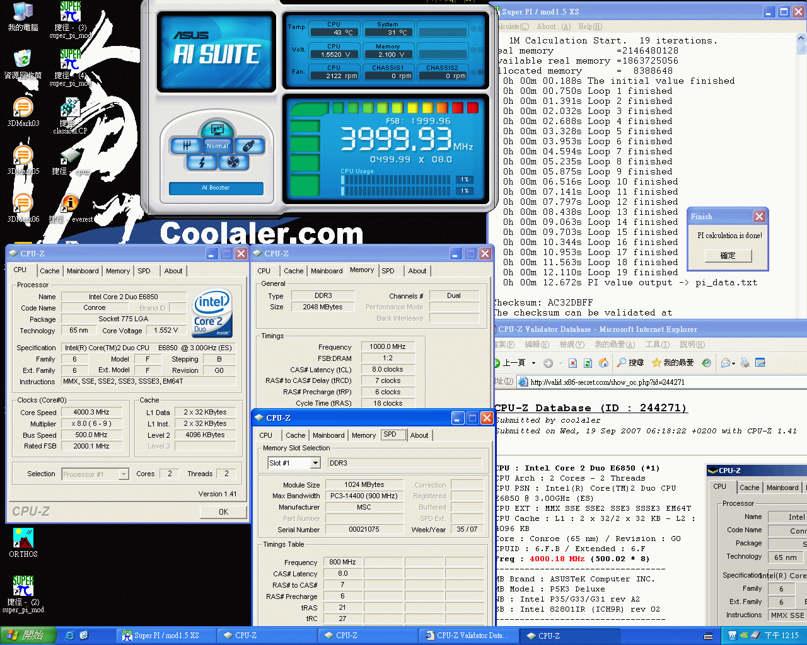Image resolution: width=807 pixels, height=645 pixels.
Task: Open IE 說明(H) menu
Action: coord(692,345)
